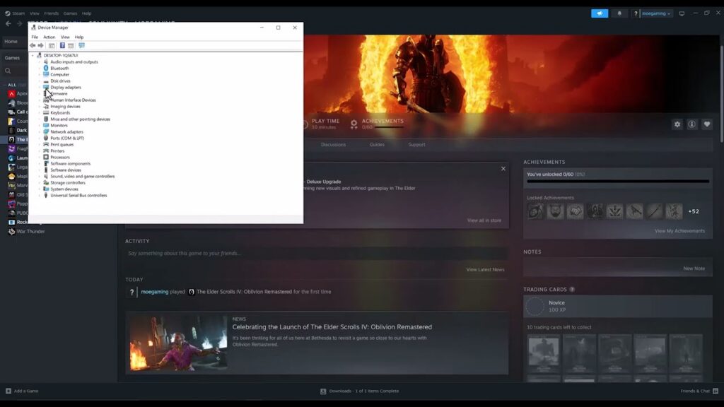Click the View Latest News button
This screenshot has width=724, height=407.
485,270
